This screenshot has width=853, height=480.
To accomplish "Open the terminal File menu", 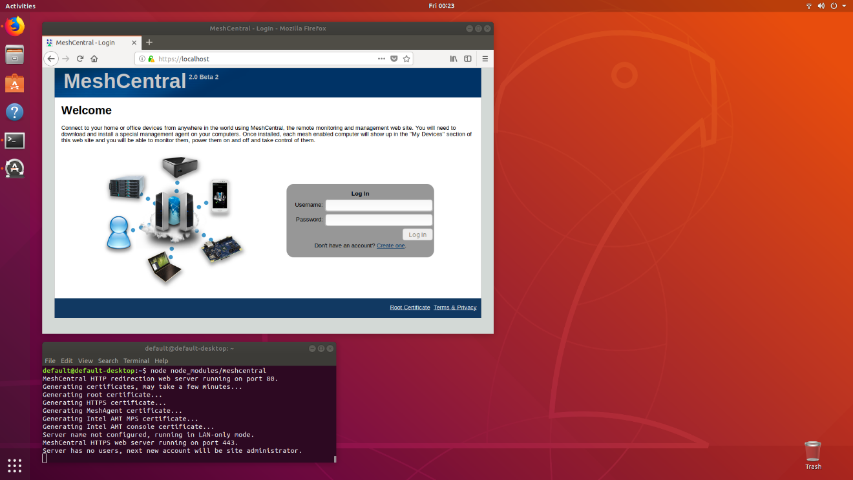I will point(50,361).
